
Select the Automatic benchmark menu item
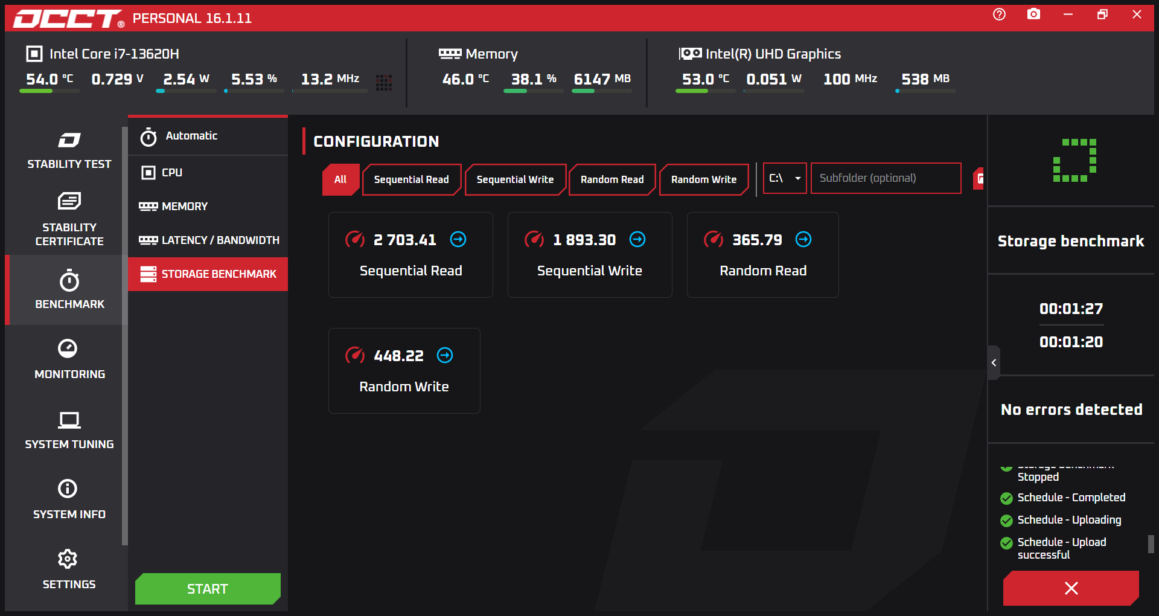pos(208,136)
